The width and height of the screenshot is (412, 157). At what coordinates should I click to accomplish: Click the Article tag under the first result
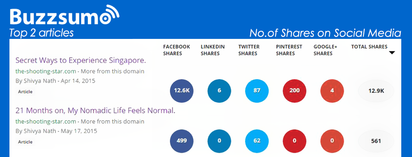[x=25, y=92]
